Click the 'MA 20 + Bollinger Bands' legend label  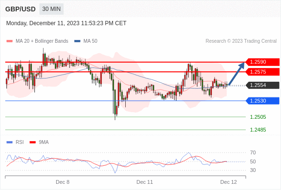[x=42, y=41]
